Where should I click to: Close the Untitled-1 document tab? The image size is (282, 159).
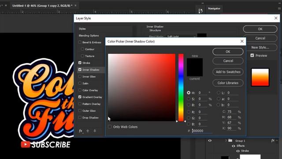[x=75, y=6]
